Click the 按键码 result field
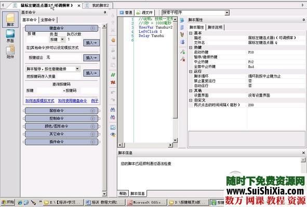This screenshot has width=307, height=207. click(89, 90)
